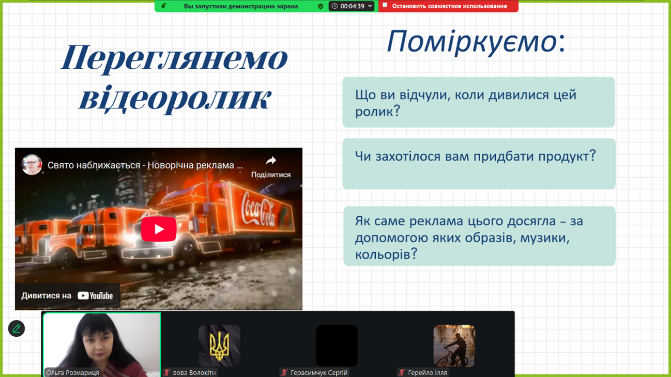The image size is (671, 377).
Task: Play the Coca-Cola YouTube video
Action: 159,229
